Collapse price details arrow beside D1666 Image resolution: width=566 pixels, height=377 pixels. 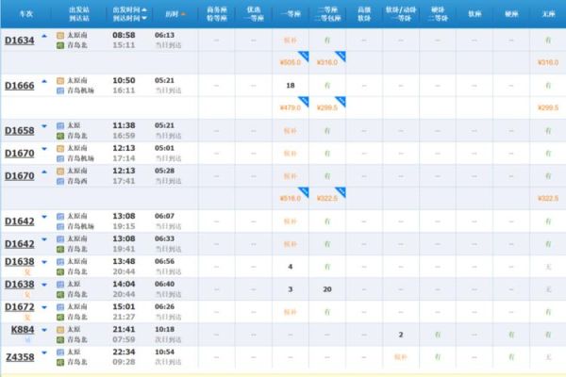44,82
